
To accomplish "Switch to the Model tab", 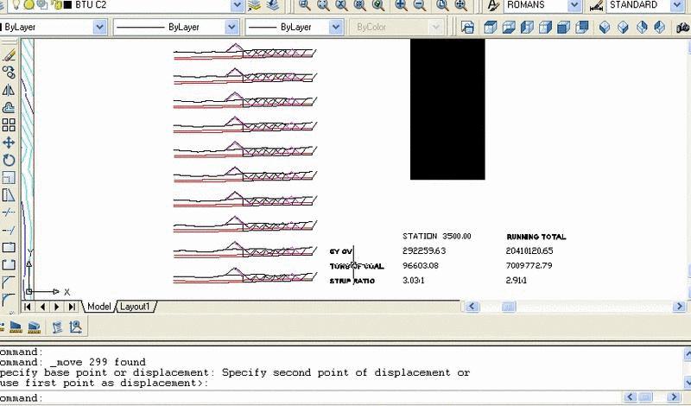I will [98, 307].
